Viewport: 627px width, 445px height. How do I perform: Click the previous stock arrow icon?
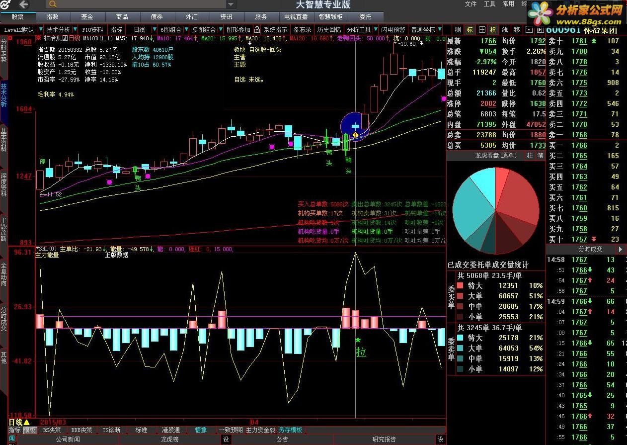tap(529, 30)
